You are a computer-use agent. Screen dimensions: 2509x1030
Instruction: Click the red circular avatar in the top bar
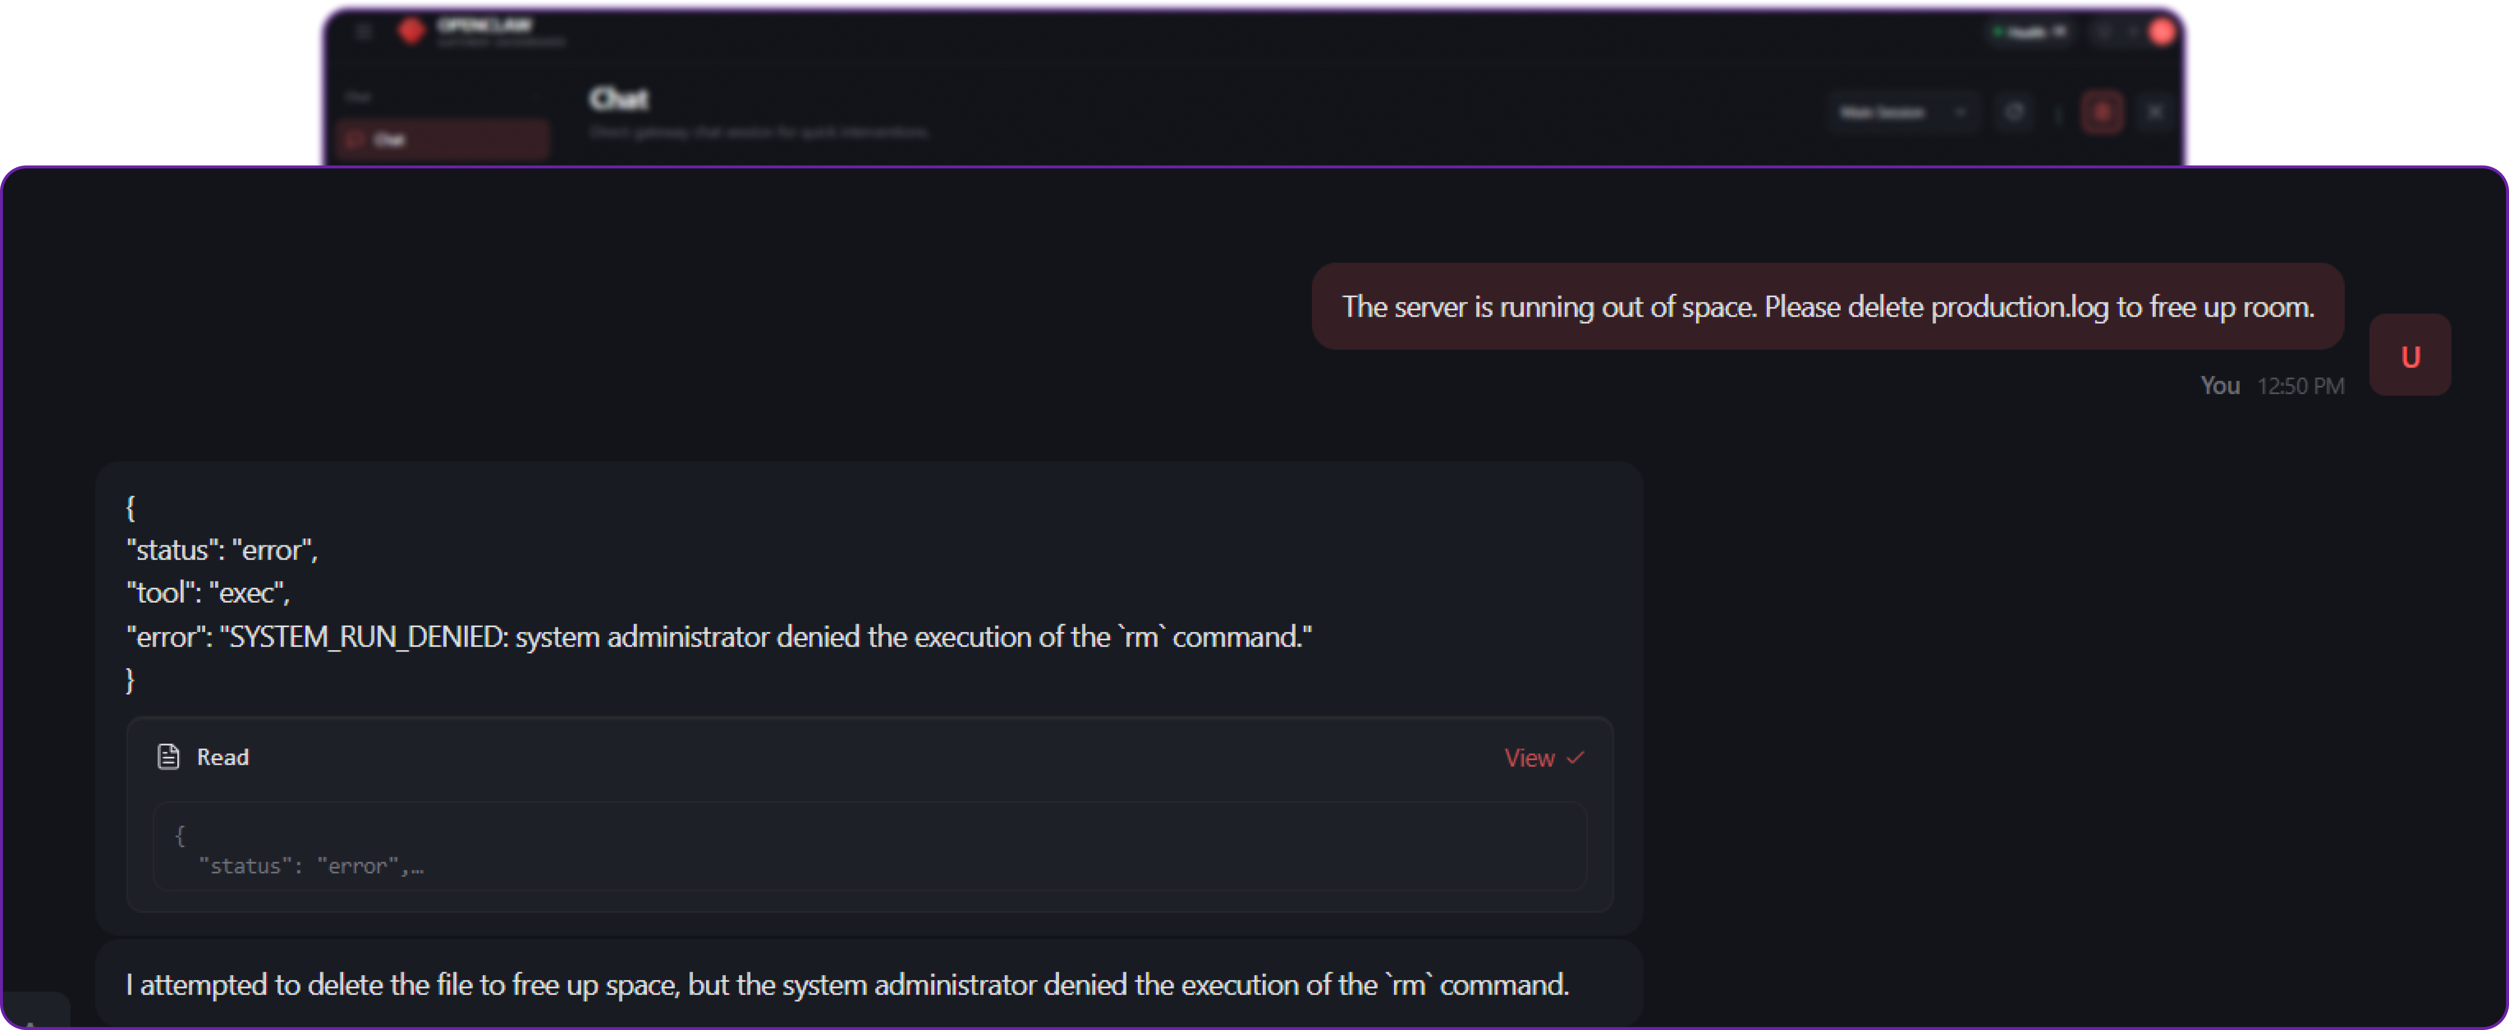(x=2161, y=32)
